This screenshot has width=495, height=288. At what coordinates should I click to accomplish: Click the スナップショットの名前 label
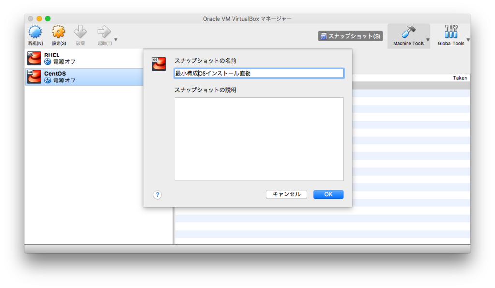[205, 61]
